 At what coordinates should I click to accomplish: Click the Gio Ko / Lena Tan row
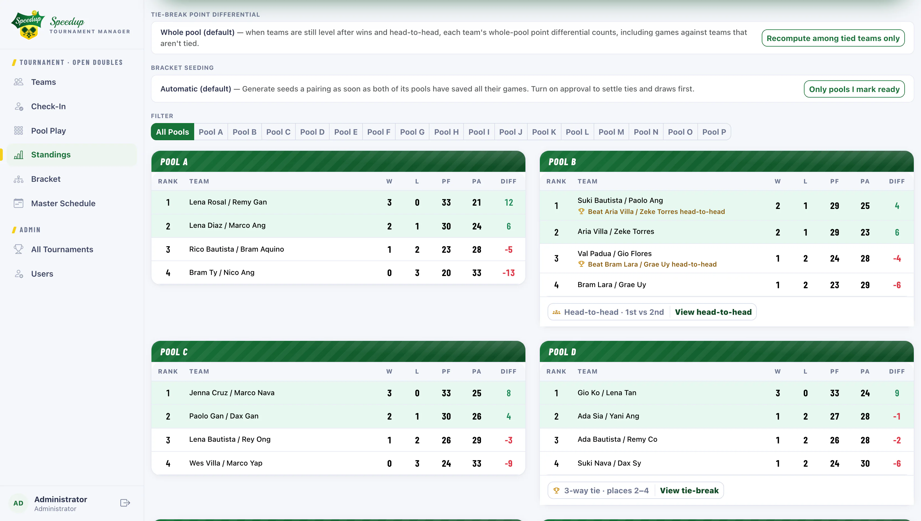727,393
